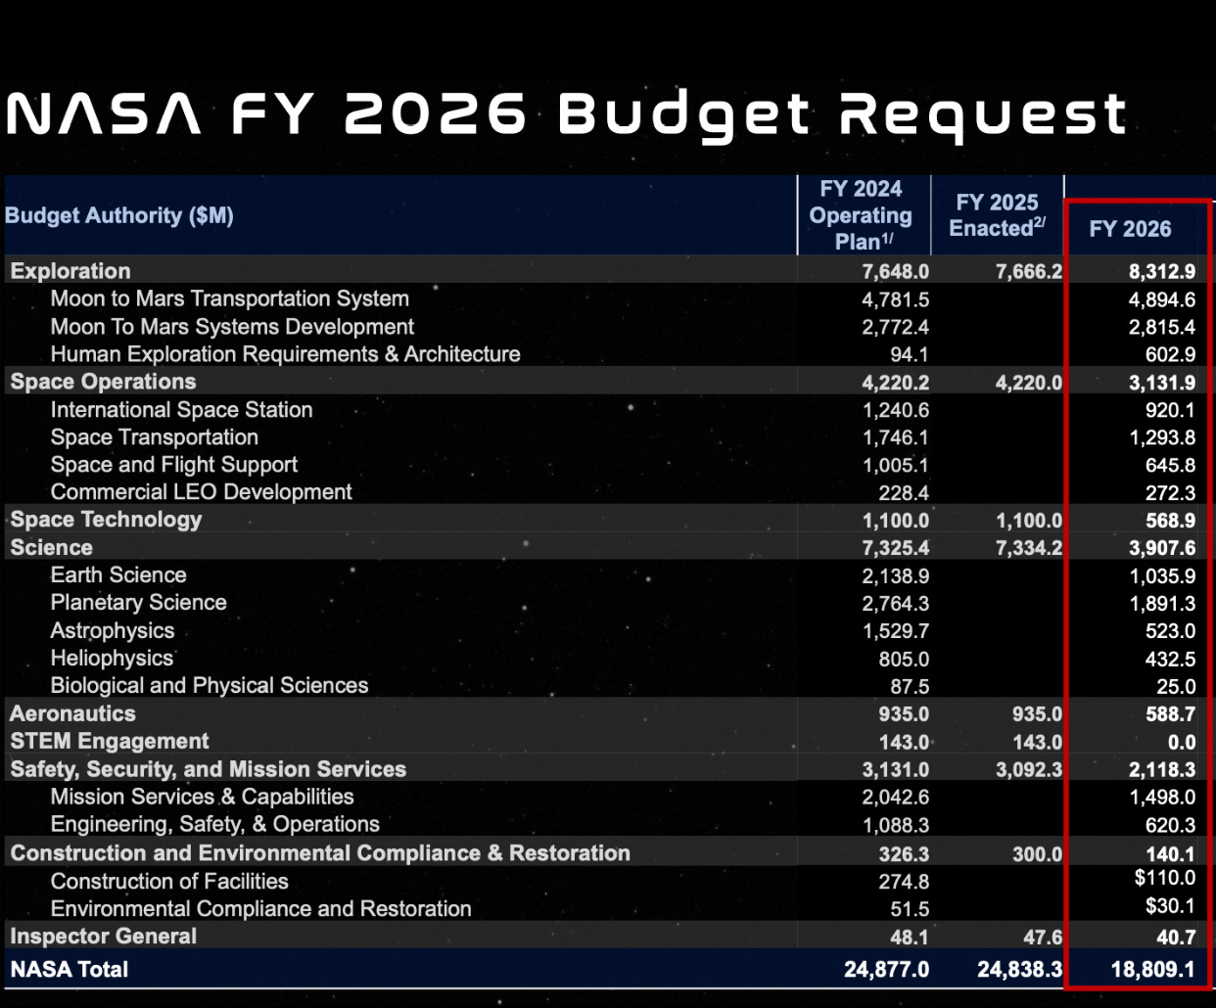Click 'Moon to Mars Transportation System' row label
The image size is (1216, 1008).
pyautogui.click(x=230, y=298)
